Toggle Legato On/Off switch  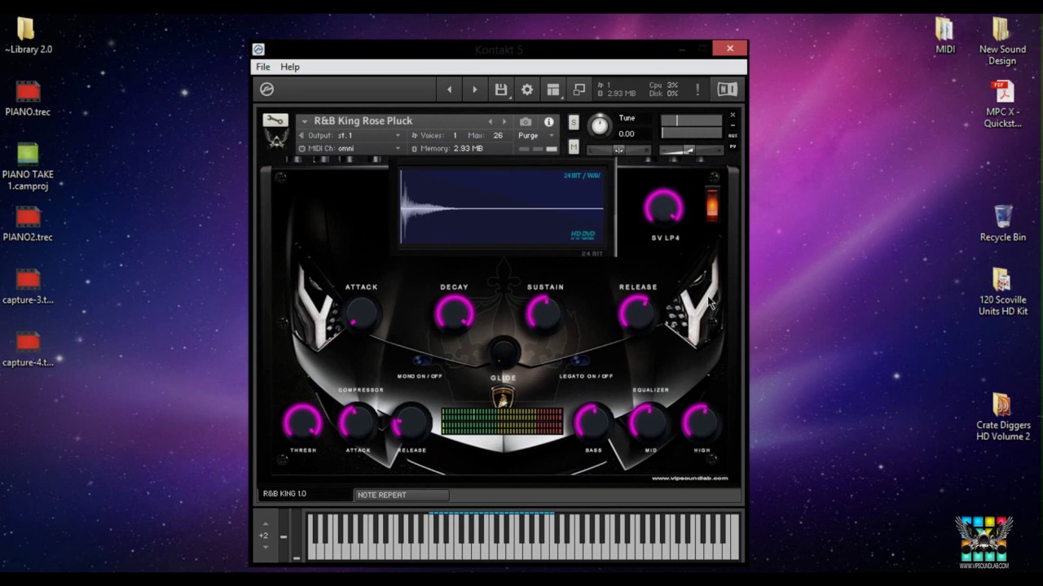click(x=580, y=361)
